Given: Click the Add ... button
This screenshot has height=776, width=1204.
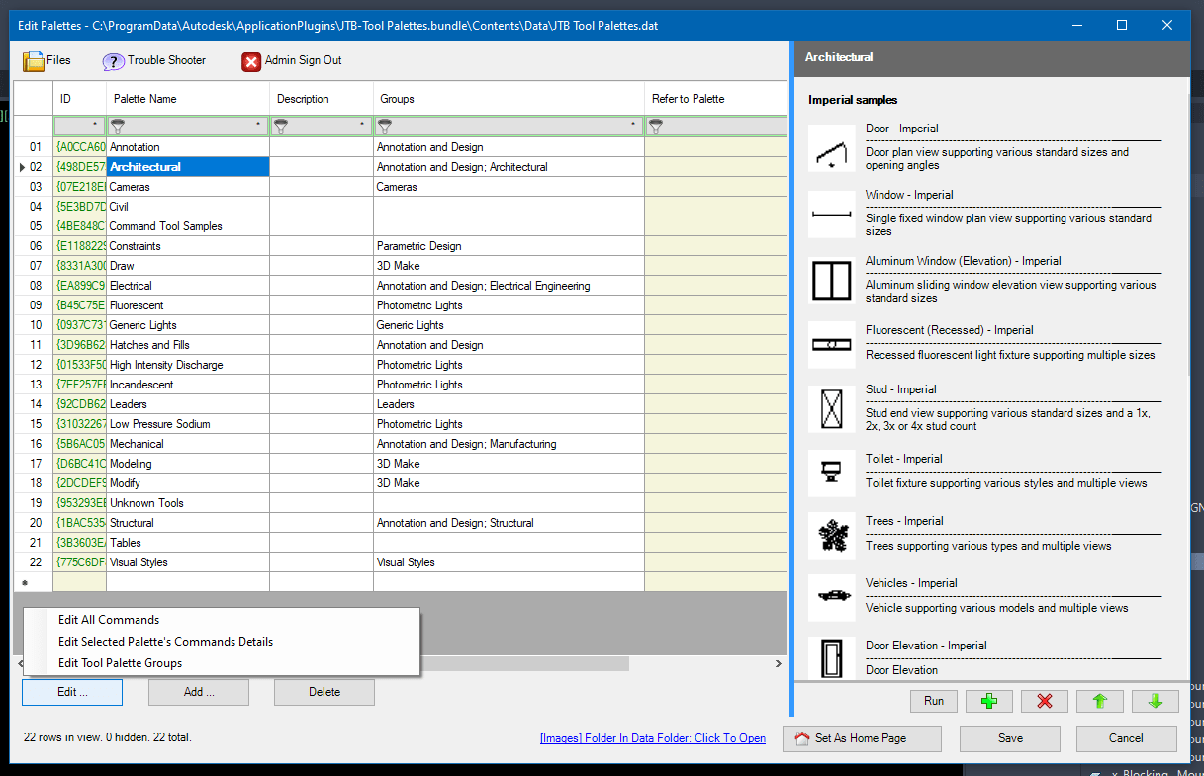Looking at the screenshot, I should (199, 692).
